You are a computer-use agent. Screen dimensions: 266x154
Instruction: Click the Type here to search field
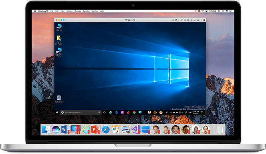[81, 113]
